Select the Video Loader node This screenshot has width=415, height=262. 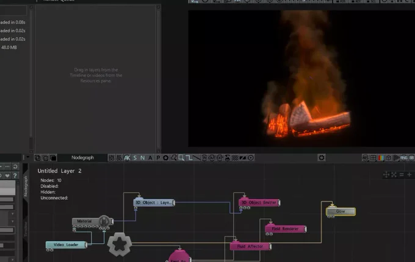[x=66, y=245]
